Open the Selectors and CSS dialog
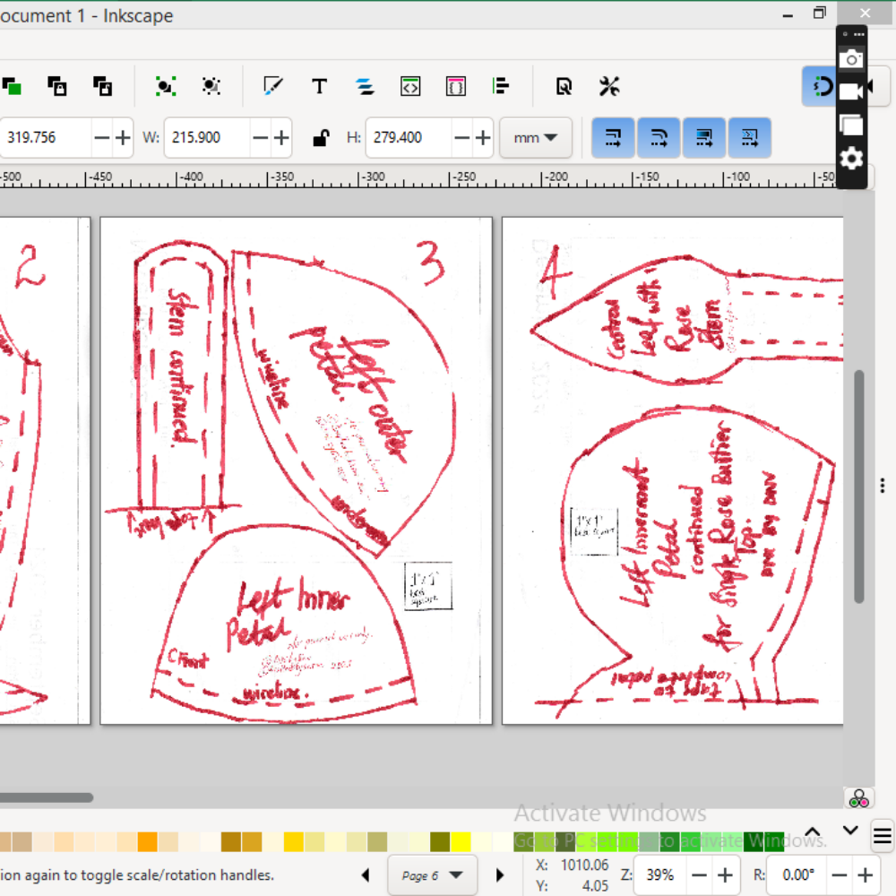Image resolution: width=896 pixels, height=896 pixels. [x=455, y=87]
